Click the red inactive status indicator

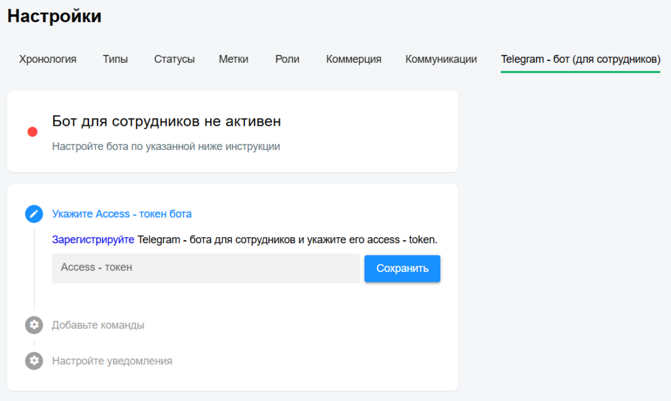coord(33,132)
